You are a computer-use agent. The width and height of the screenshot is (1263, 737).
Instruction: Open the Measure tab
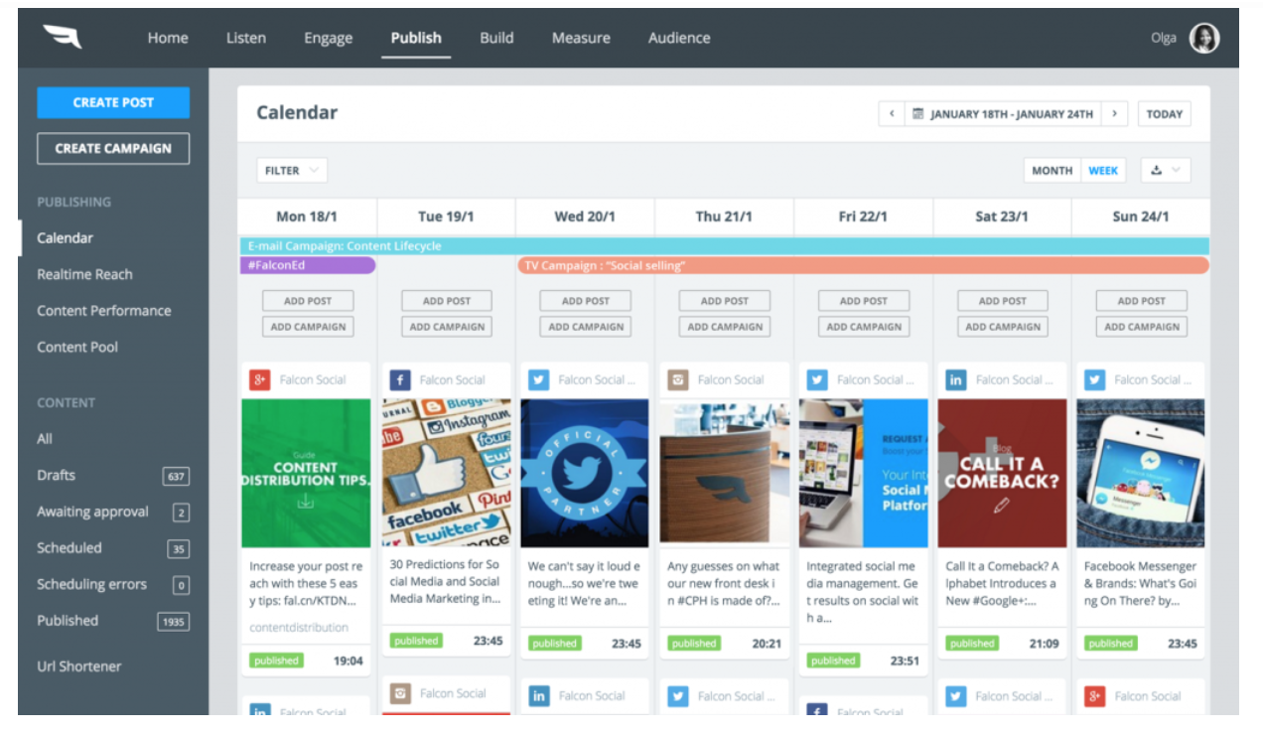(582, 38)
